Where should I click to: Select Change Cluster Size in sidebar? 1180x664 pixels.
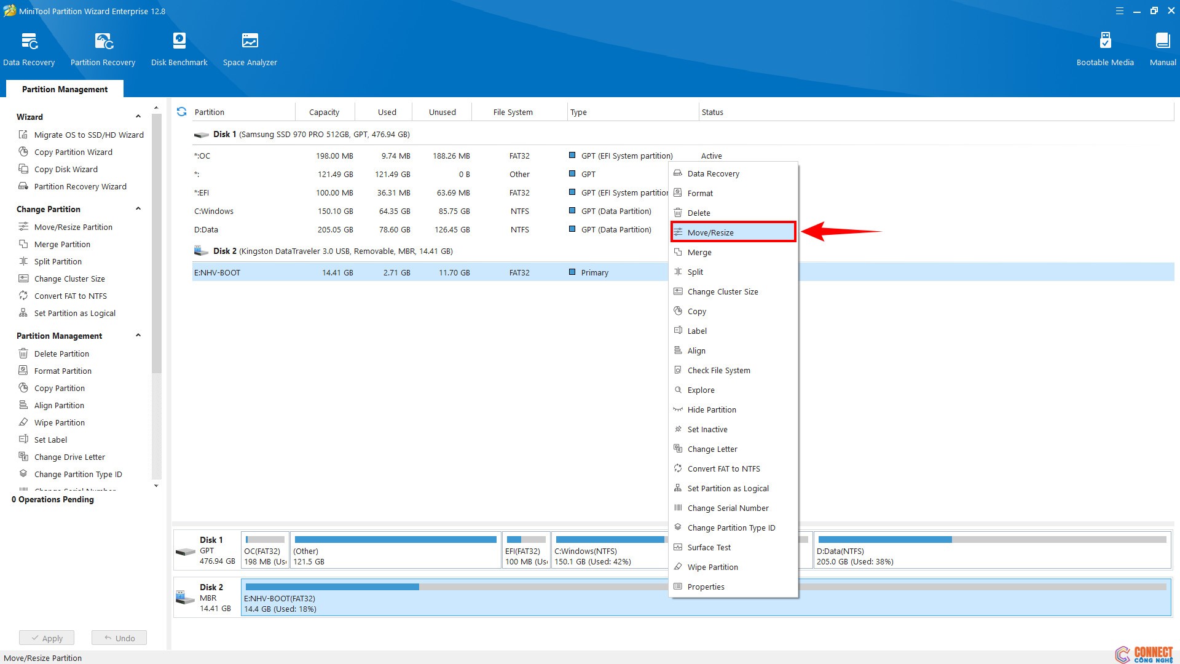tap(61, 279)
